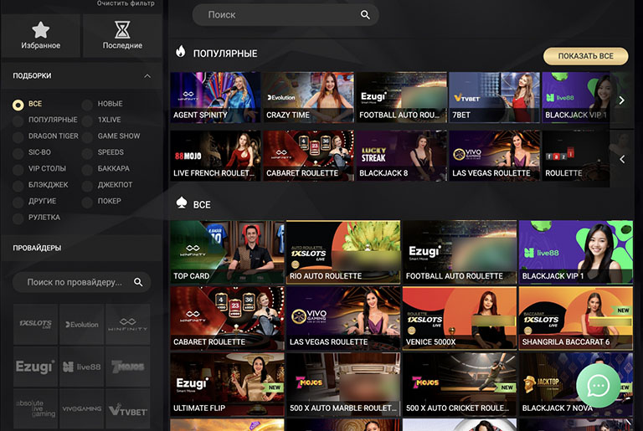Select the 1XSLOTS Live provider logo
Image resolution: width=643 pixels, height=431 pixels.
pos(36,325)
